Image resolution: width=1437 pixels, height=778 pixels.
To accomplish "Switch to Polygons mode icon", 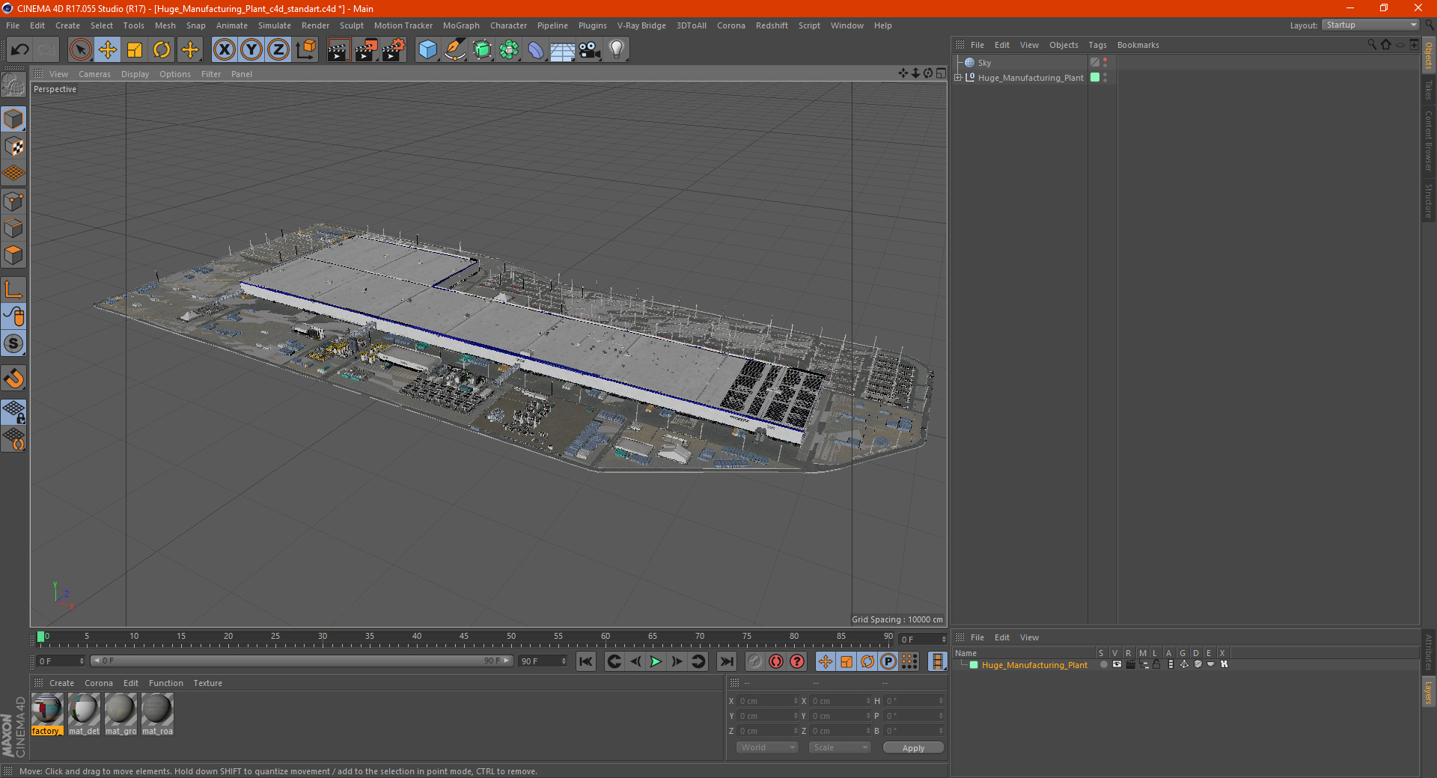I will 13,255.
